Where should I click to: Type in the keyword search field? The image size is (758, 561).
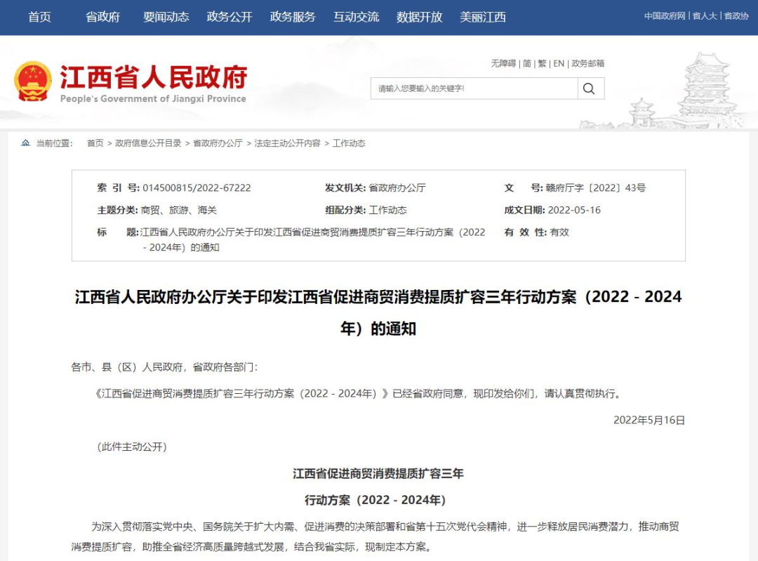474,88
